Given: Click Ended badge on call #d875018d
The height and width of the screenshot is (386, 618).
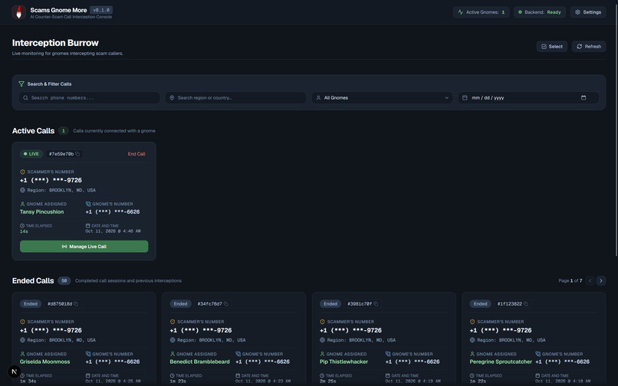Looking at the screenshot, I should [x=31, y=304].
